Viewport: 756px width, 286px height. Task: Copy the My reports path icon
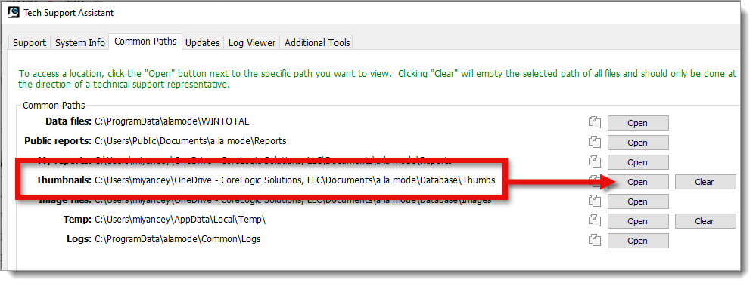[x=595, y=162]
